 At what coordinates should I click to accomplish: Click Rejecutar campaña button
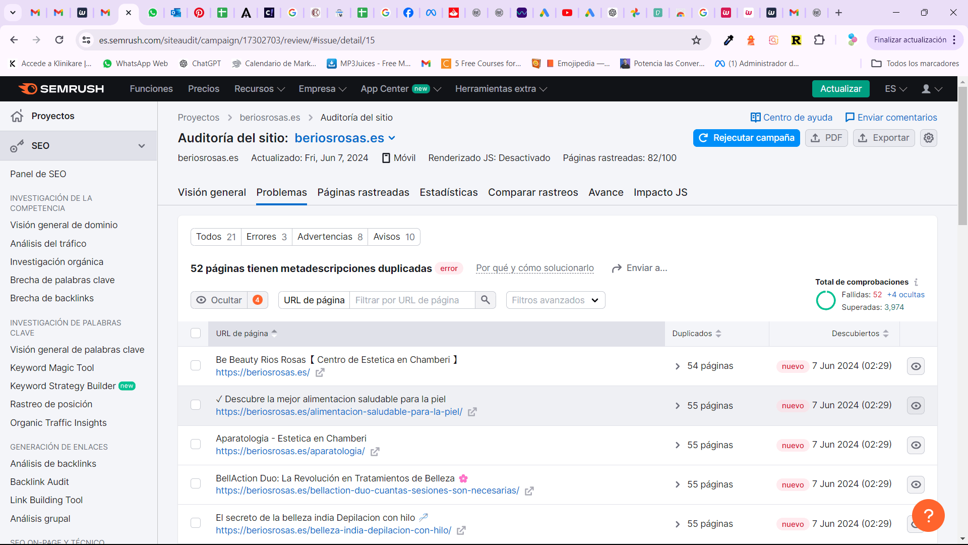click(x=746, y=138)
